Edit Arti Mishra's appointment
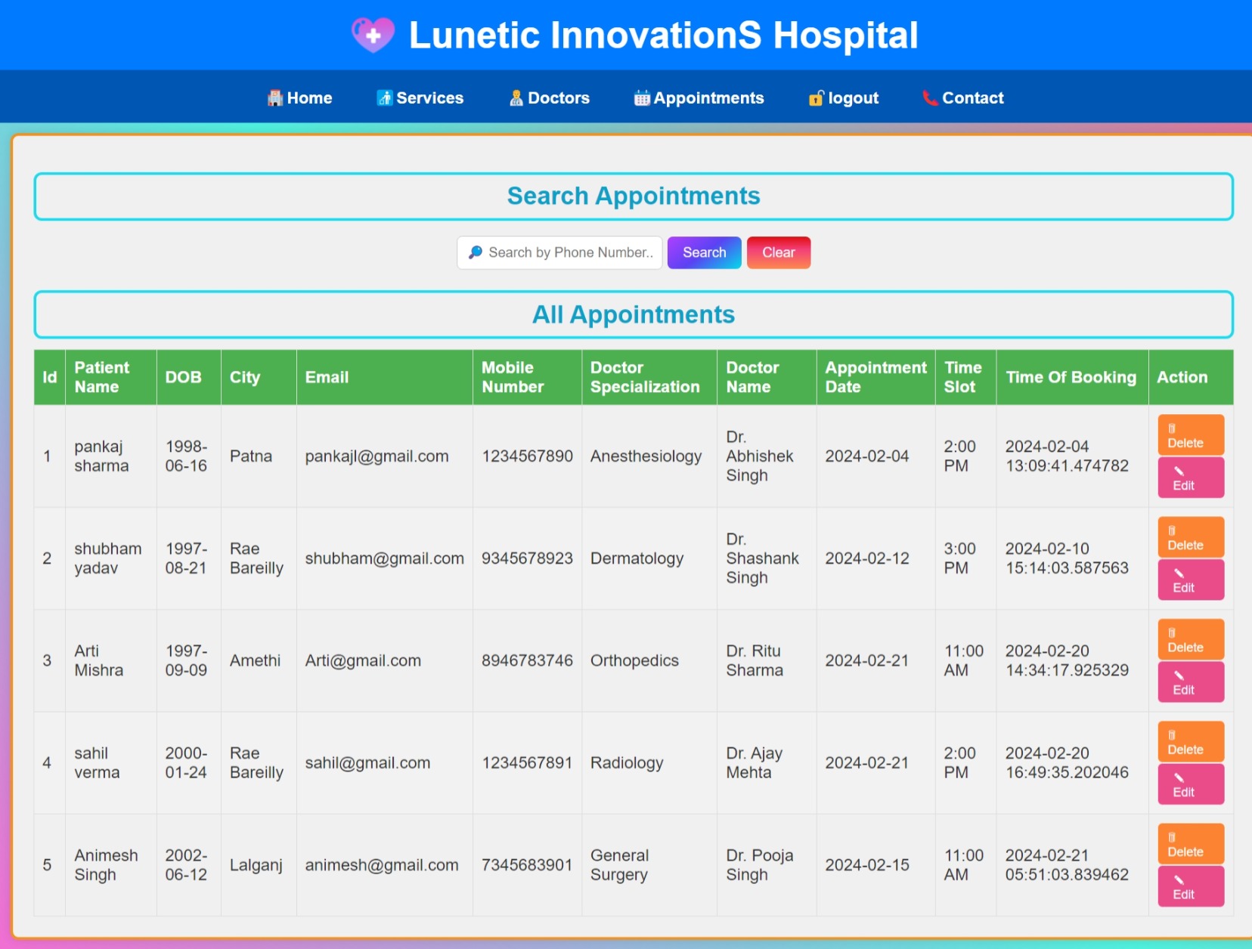Image resolution: width=1252 pixels, height=949 pixels. tap(1191, 682)
